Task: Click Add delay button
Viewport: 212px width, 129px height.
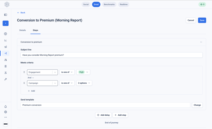Action: click(103, 115)
